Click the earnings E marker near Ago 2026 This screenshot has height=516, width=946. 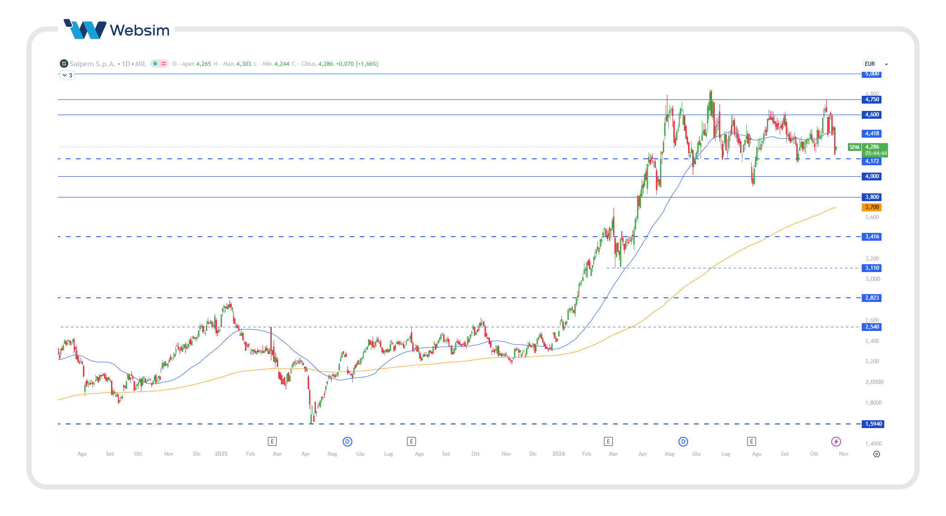click(x=751, y=441)
